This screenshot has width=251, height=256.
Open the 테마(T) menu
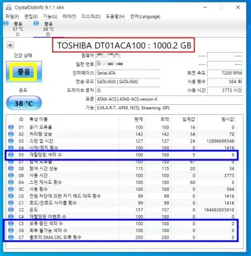70,16
